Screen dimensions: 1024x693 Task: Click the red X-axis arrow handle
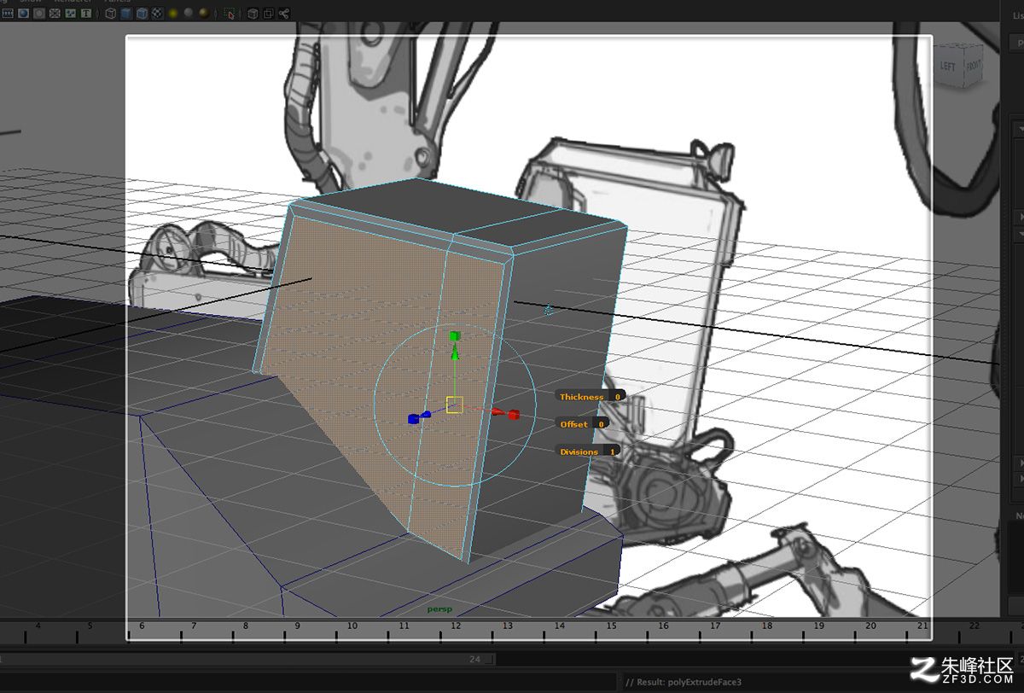(x=498, y=412)
